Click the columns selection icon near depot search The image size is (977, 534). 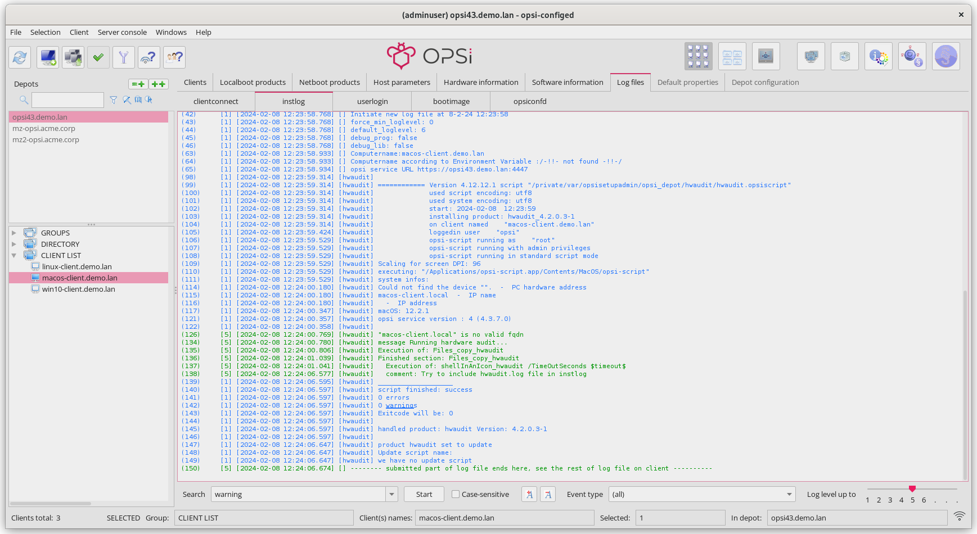138,99
